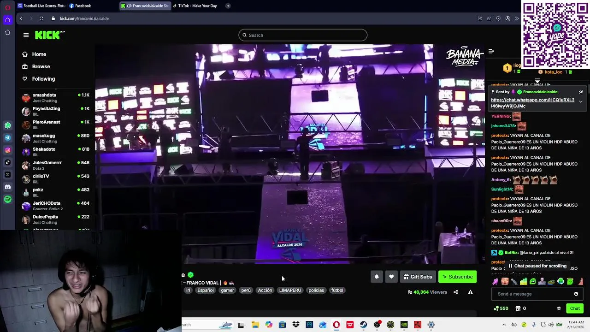
Task: Click the stream video player
Action: click(x=290, y=154)
